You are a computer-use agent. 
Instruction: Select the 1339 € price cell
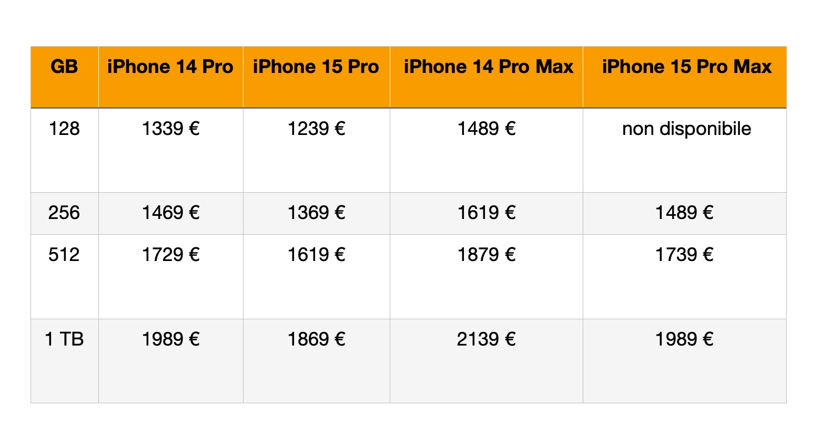click(170, 129)
